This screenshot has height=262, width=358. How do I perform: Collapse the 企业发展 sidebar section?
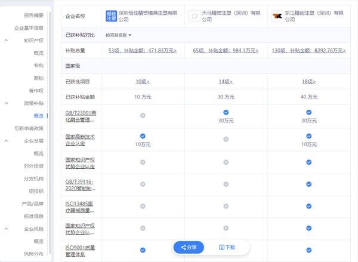pyautogui.click(x=6, y=141)
